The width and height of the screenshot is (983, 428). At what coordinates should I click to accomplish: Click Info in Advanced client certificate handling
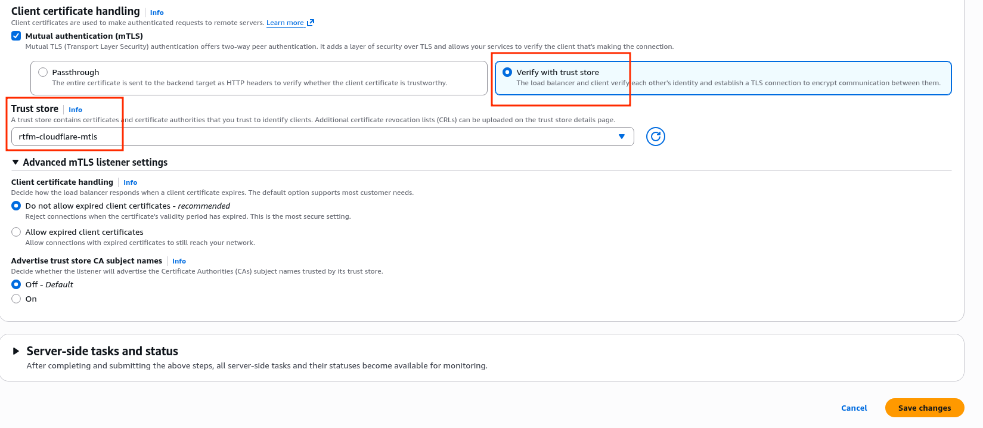coord(130,182)
